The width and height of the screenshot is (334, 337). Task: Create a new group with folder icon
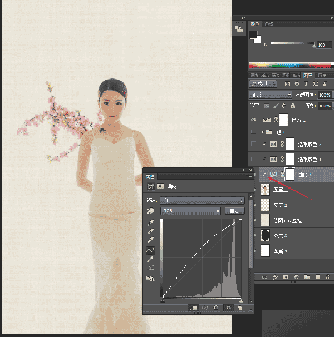coord(307,277)
